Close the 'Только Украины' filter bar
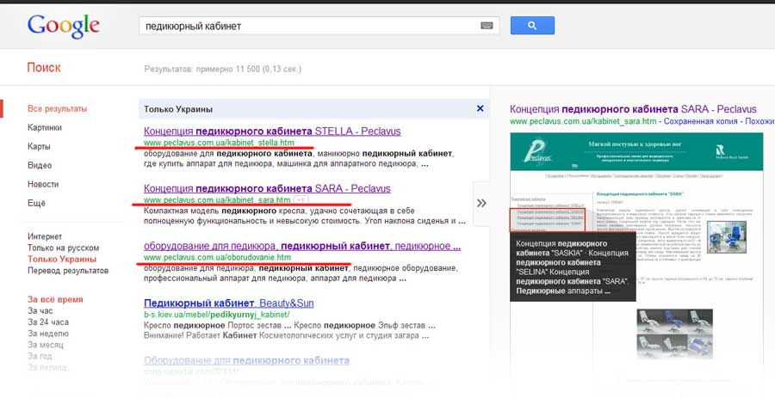The image size is (775, 398). click(480, 108)
